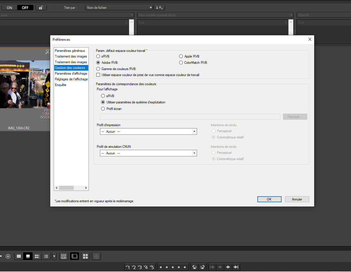351x272 pixels.
Task: Apply check mark 5
Action: 152,267
